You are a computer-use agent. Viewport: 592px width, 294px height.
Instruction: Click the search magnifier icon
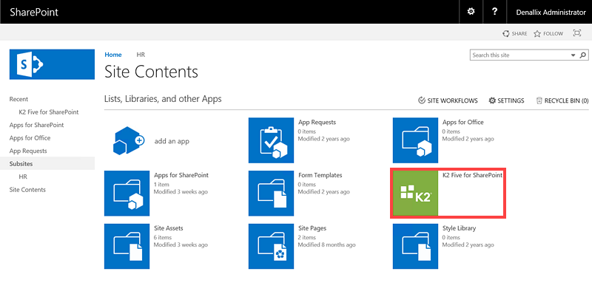583,55
